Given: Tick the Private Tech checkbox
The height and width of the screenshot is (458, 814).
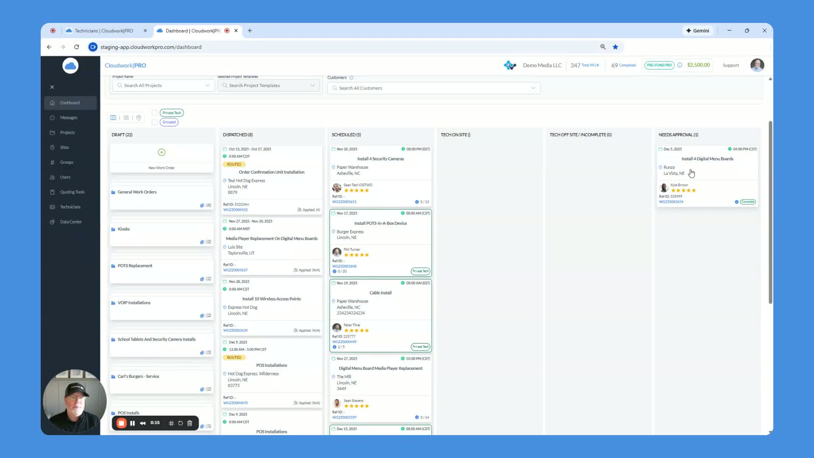Looking at the screenshot, I should (155, 113).
